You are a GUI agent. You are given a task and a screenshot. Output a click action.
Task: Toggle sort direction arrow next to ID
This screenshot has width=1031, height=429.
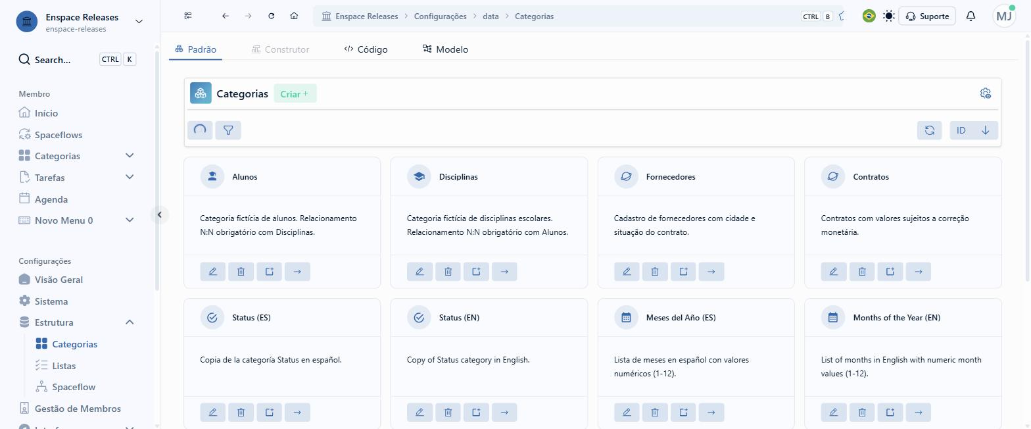click(985, 130)
